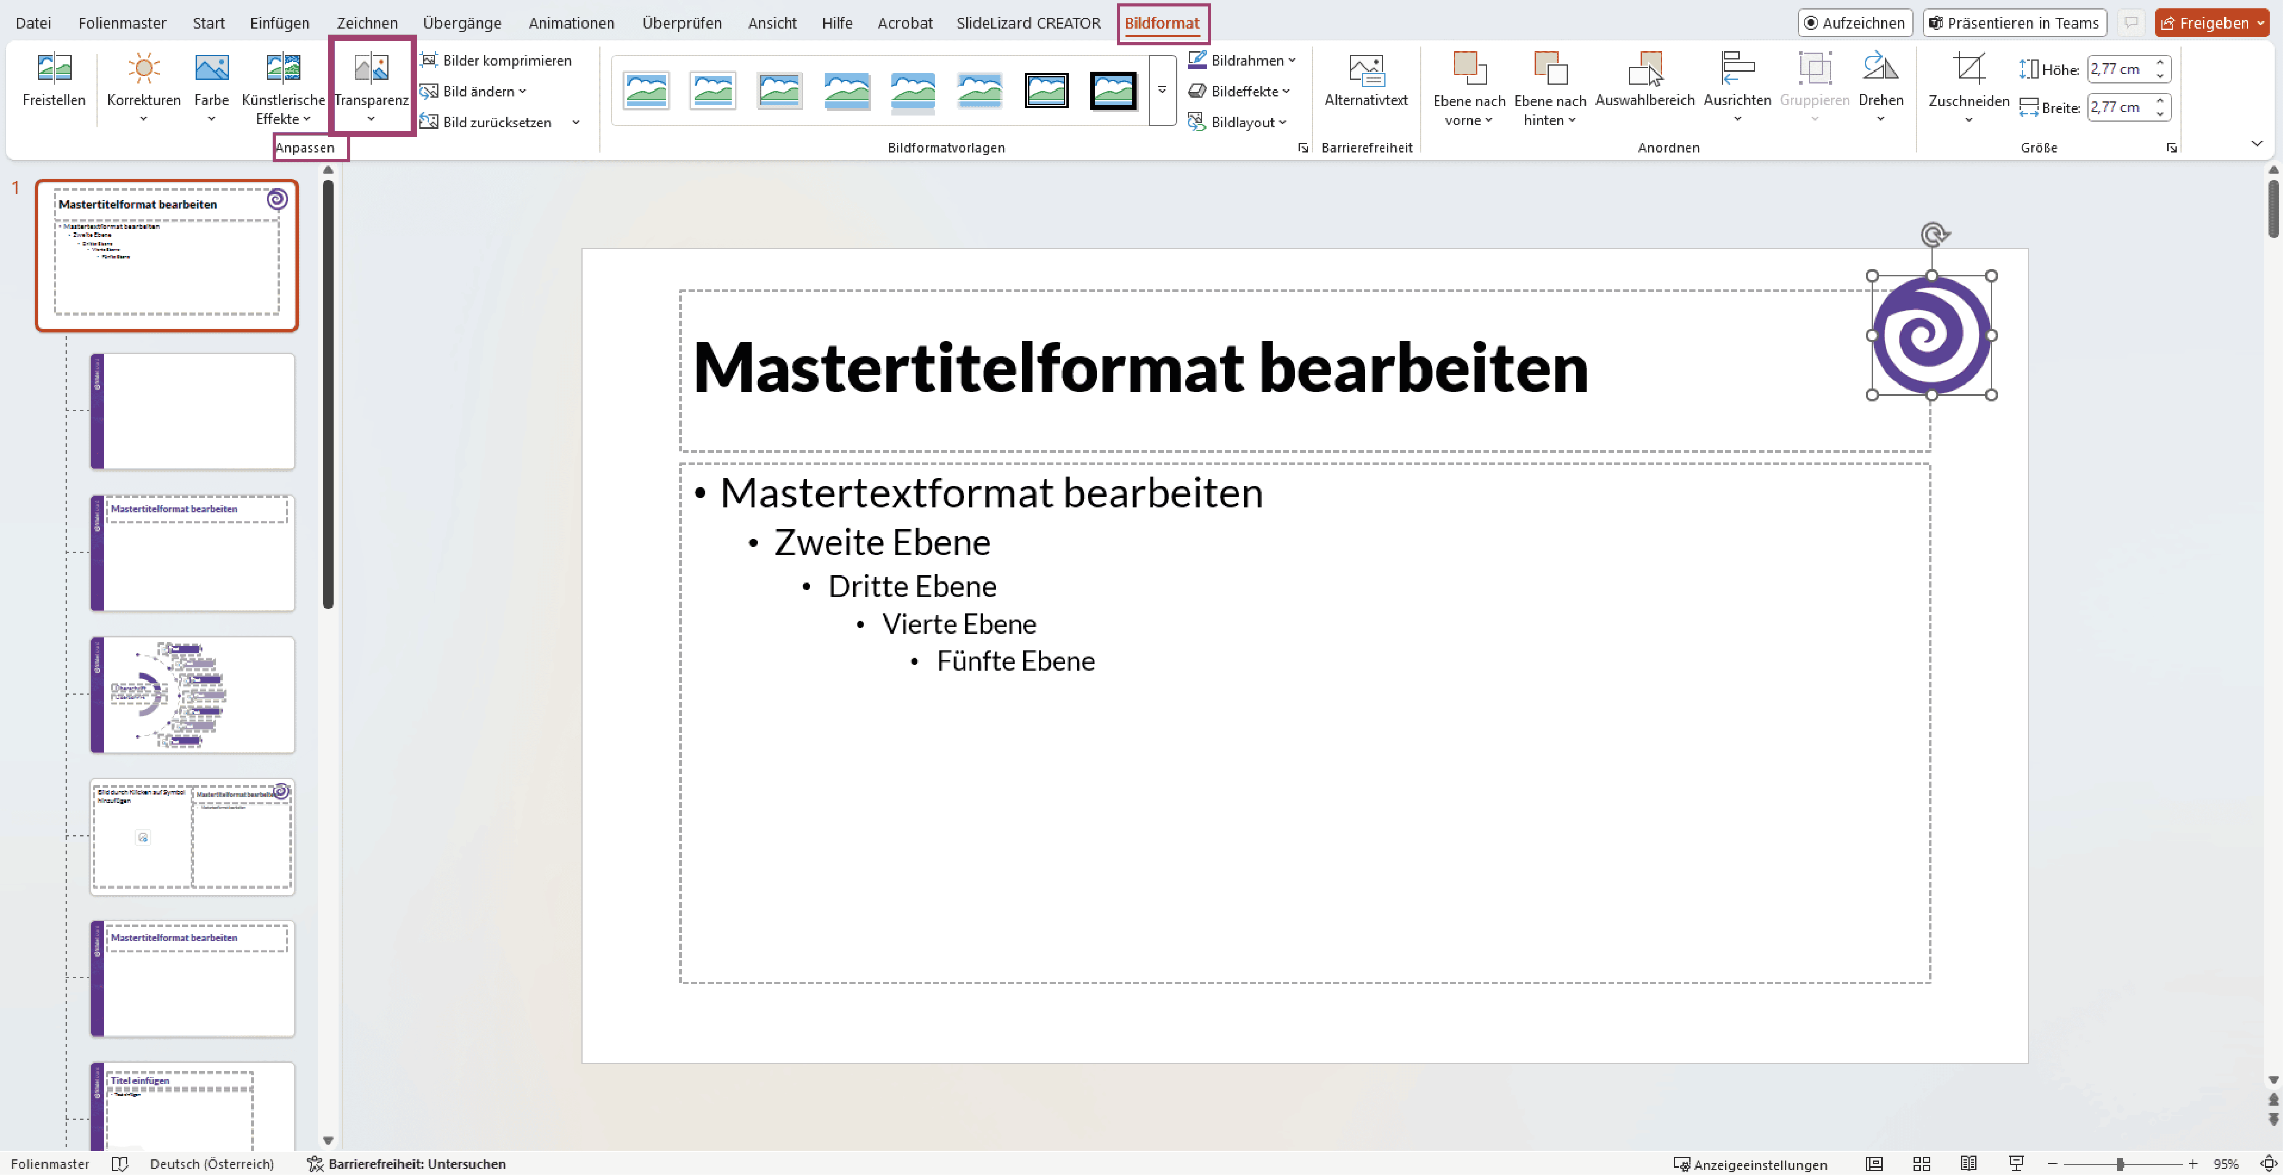Select the first picture style in Bildformatvorlagen
The width and height of the screenshot is (2283, 1175).
coord(646,90)
